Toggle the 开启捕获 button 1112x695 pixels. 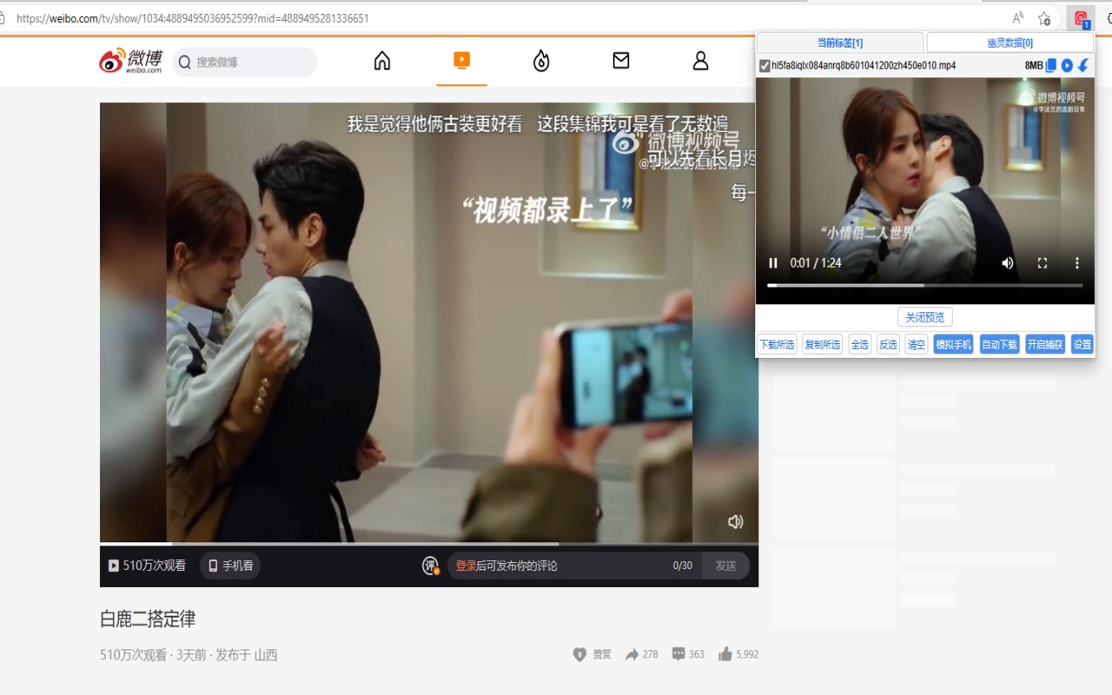tap(1045, 344)
